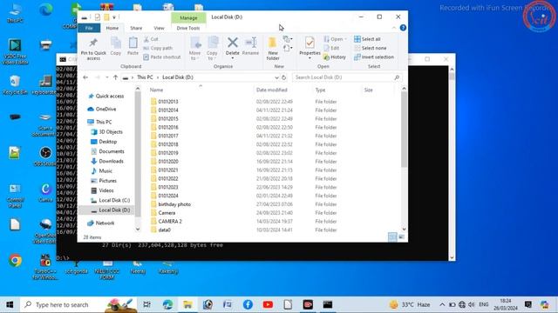Switch to the Share ribbon tab
This screenshot has width=558, height=313.
coord(136,28)
